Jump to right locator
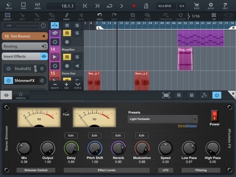The height and width of the screenshot is (177, 236). [x=97, y=6]
